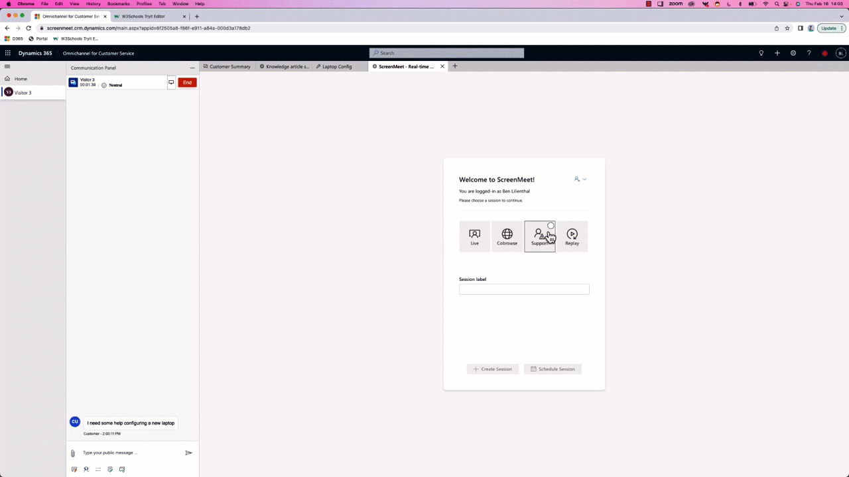
Task: Click the transfer conversation arrows icon
Action: (98, 469)
